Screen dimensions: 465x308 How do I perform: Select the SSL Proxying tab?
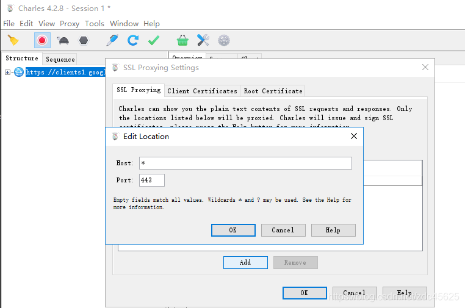(x=139, y=90)
